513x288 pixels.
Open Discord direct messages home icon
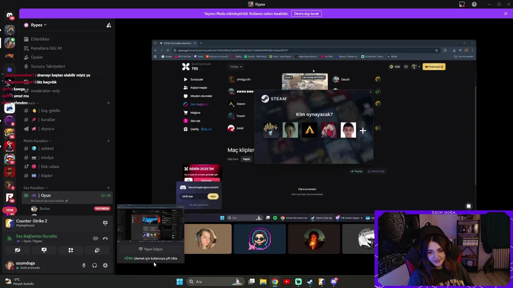click(10, 16)
